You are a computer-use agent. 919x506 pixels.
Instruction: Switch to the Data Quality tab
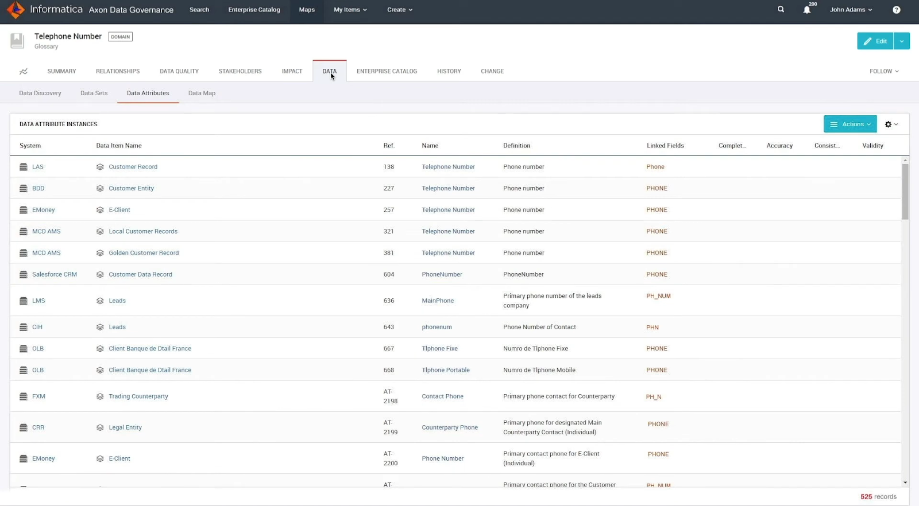(179, 71)
